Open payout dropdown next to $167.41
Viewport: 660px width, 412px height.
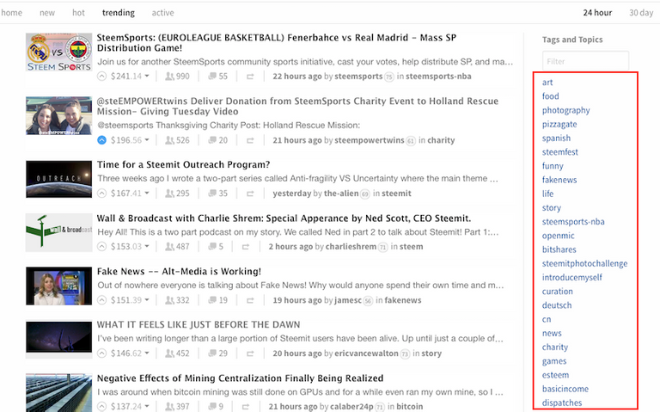click(147, 194)
